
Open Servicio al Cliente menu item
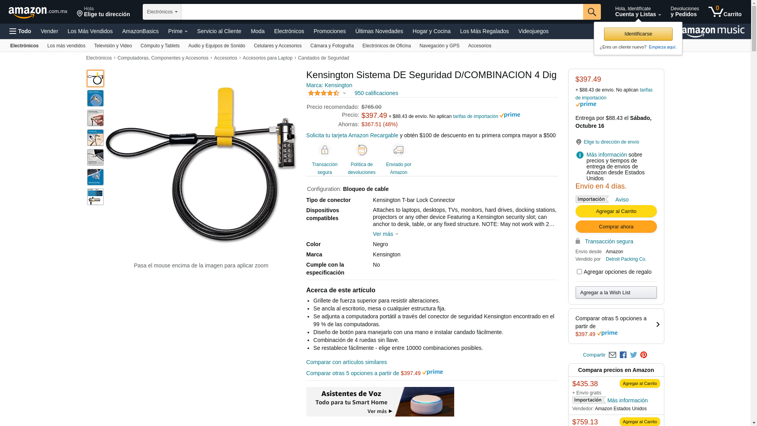[x=219, y=31]
